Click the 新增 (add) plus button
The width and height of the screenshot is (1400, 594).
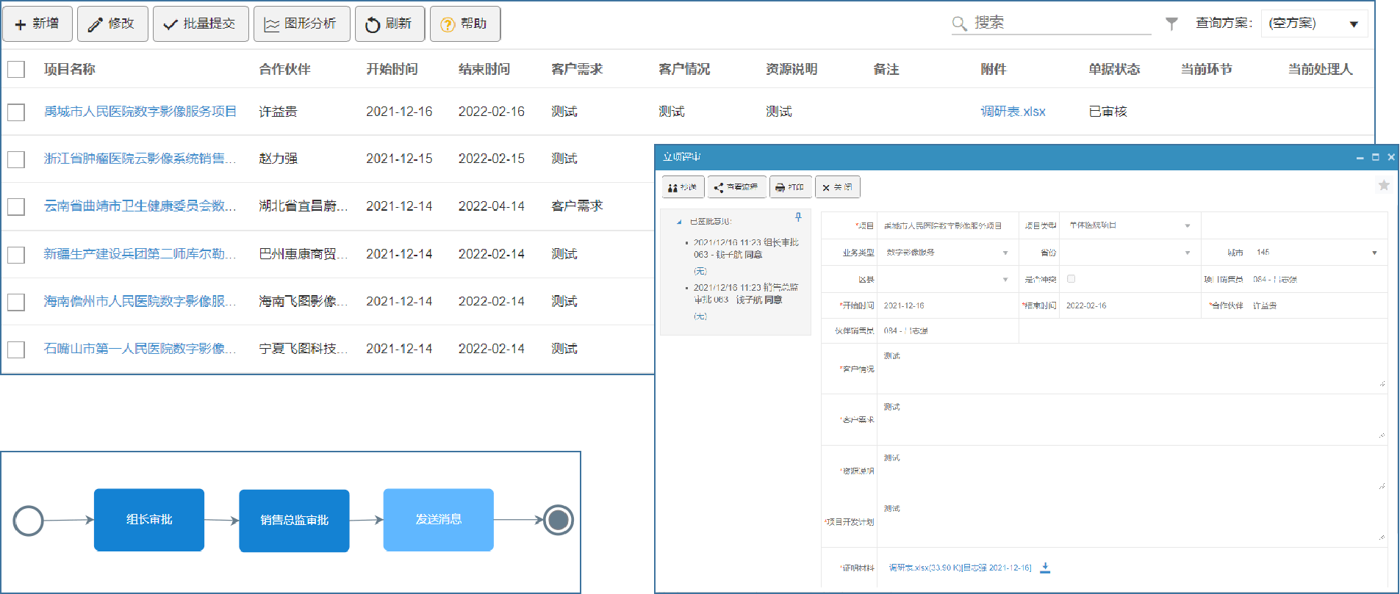[37, 24]
